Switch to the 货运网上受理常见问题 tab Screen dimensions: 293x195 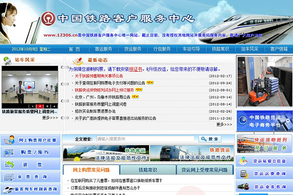click(204, 170)
